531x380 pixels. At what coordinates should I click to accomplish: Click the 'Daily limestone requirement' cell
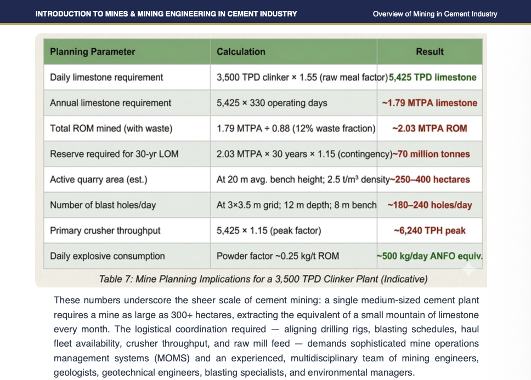[x=127, y=77]
